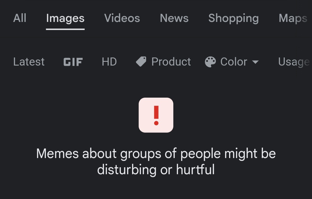
Task: Click the palette icon next to Color
Action: pos(210,62)
